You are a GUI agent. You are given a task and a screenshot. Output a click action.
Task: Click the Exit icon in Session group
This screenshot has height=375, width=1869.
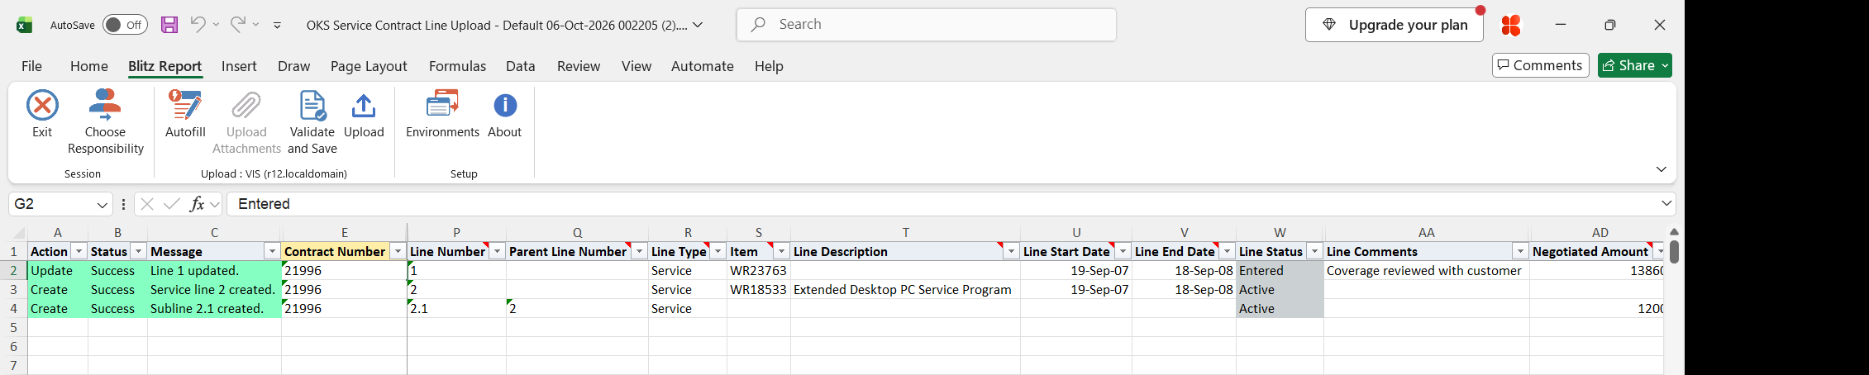(42, 106)
